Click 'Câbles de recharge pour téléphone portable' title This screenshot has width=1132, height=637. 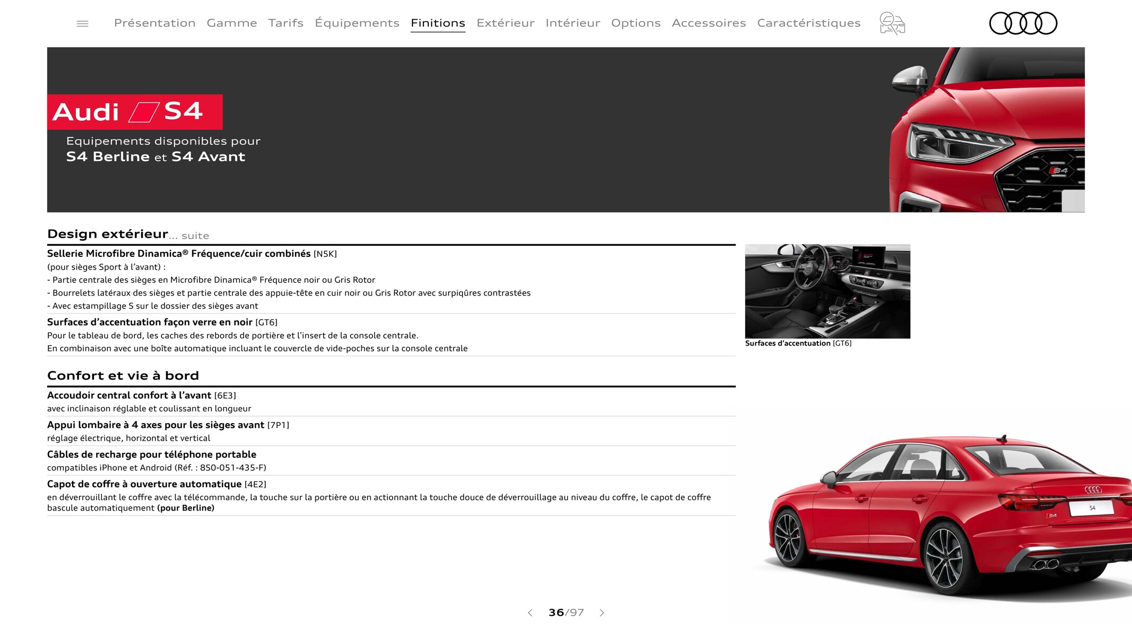tap(152, 454)
